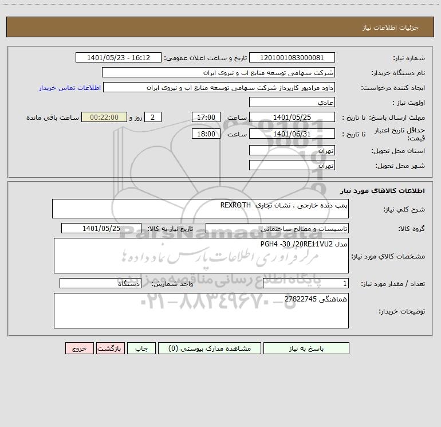Click the جزئیات اطلاعات نیاز header title
Image resolution: width=441 pixels, height=427 pixels.
tap(391, 28)
